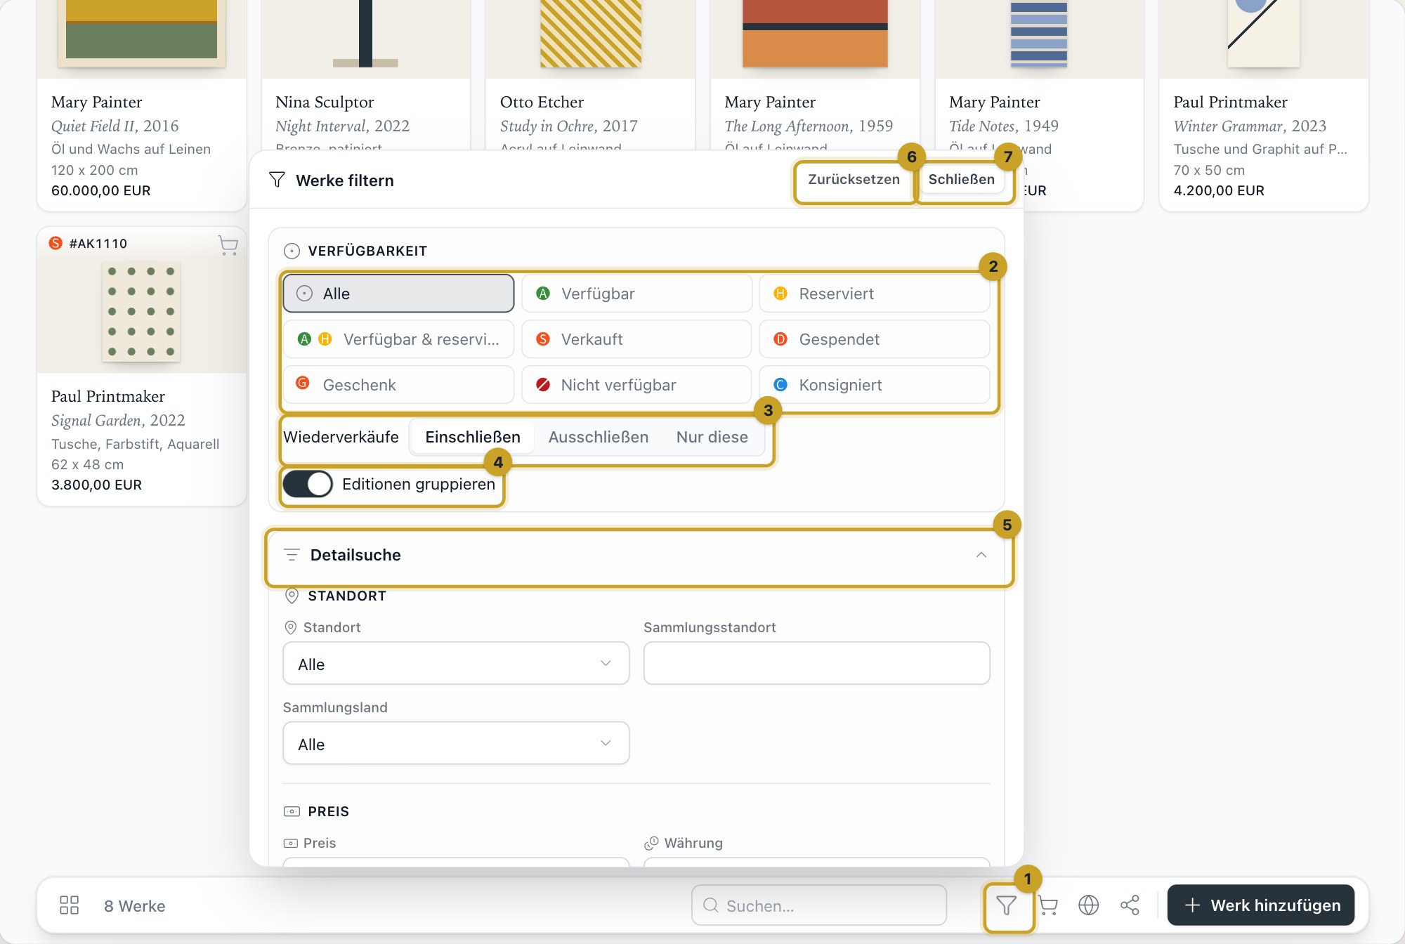Image resolution: width=1405 pixels, height=944 pixels.
Task: Filter by Reserviert availability
Action: [x=875, y=294]
